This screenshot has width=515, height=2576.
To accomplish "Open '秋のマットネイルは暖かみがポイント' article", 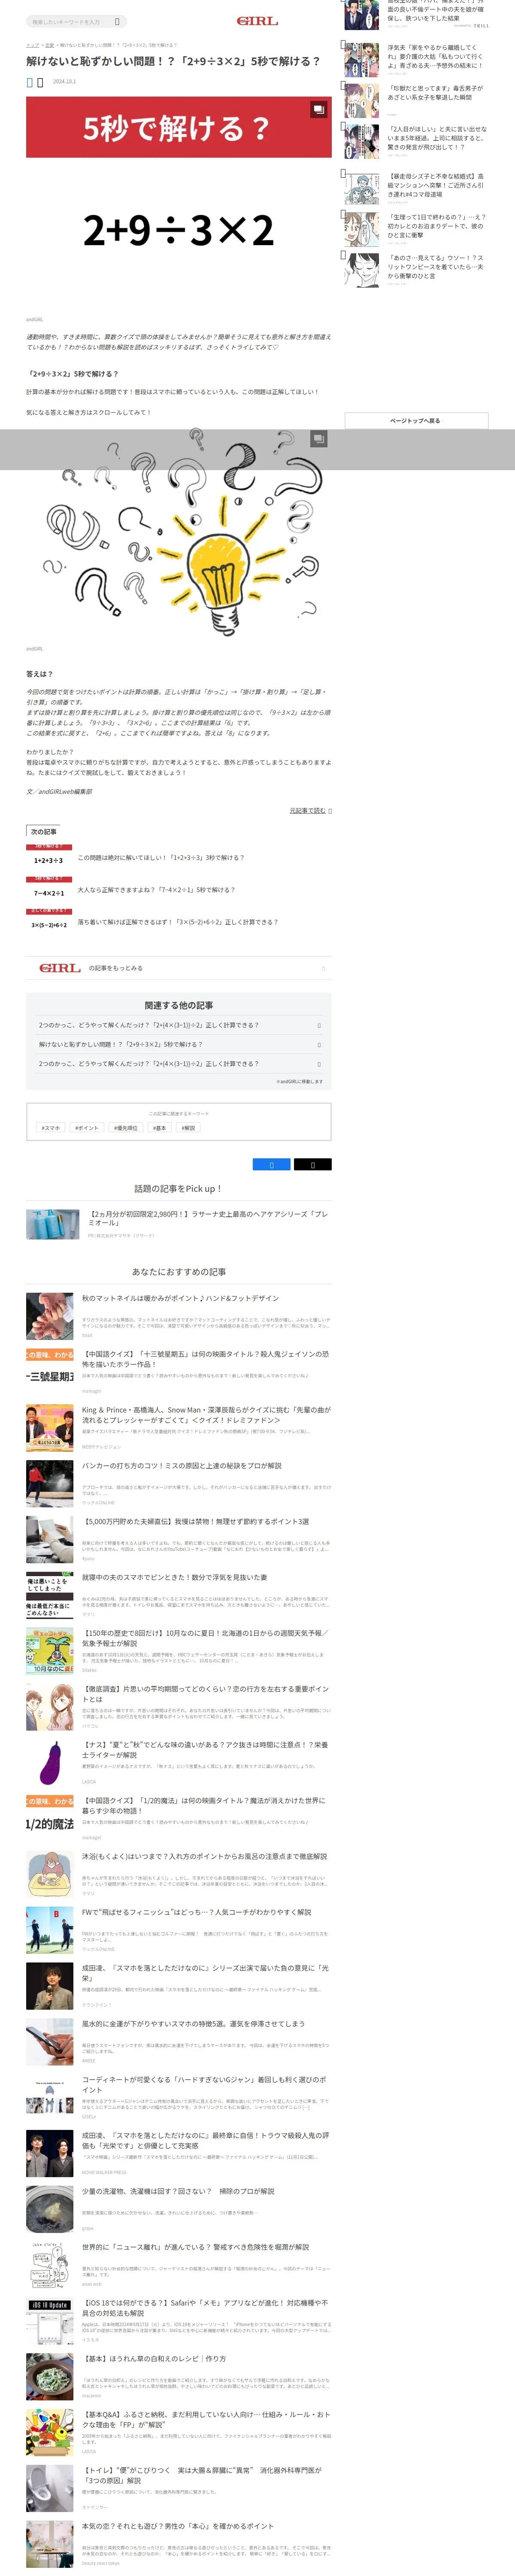I will pyautogui.click(x=181, y=1298).
